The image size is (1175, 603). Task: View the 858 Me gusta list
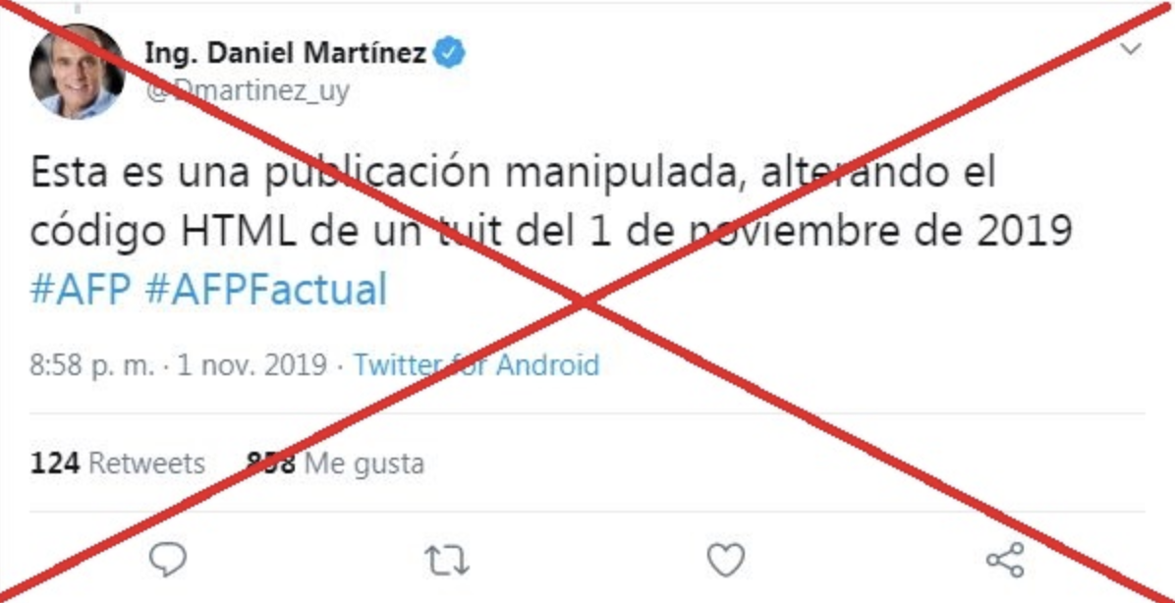(x=335, y=464)
